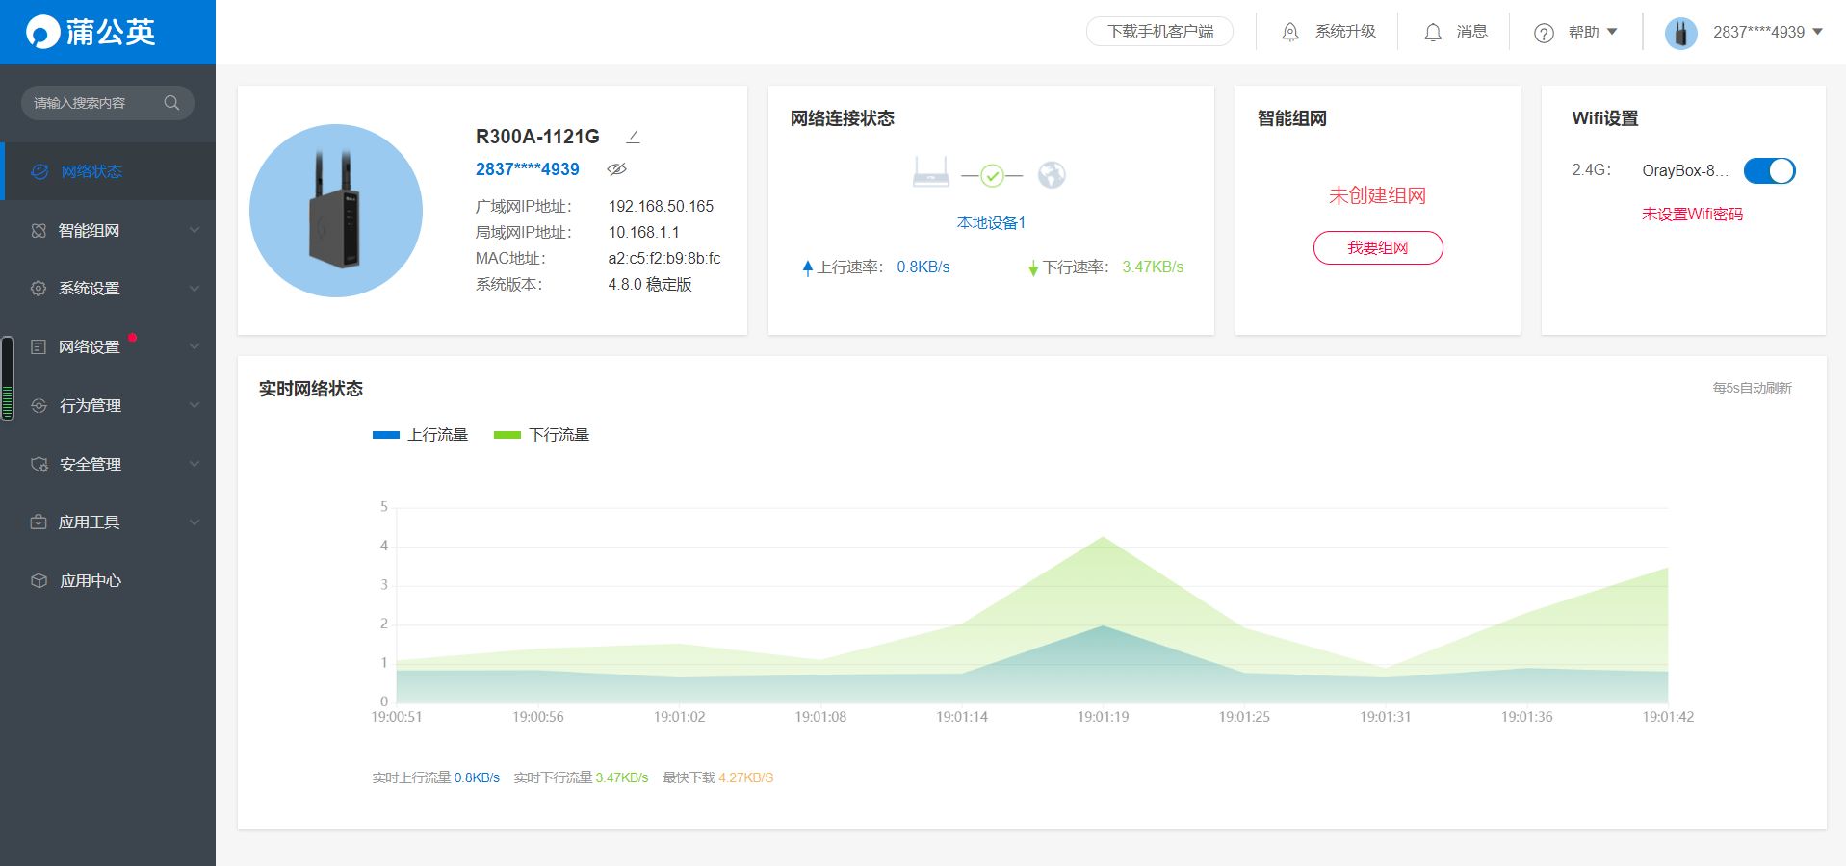Click the 下载手机客户端 button
1846x866 pixels.
1159,32
